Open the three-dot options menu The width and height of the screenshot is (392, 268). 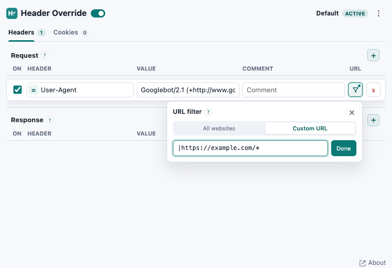click(x=379, y=13)
